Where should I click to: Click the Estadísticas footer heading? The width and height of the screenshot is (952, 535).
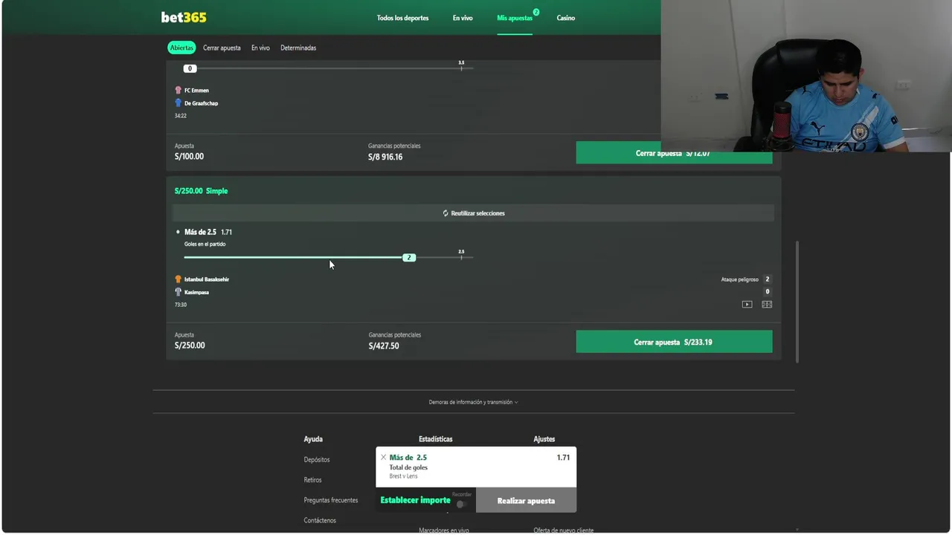click(435, 439)
